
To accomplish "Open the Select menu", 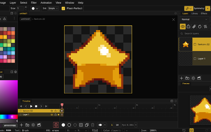I will pos(23,3).
